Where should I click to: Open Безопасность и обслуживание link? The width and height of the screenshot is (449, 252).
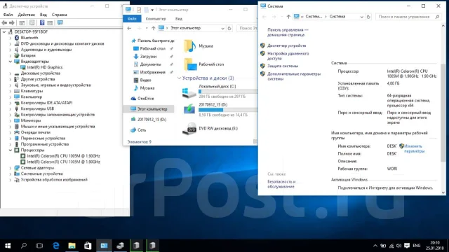pos(281,184)
